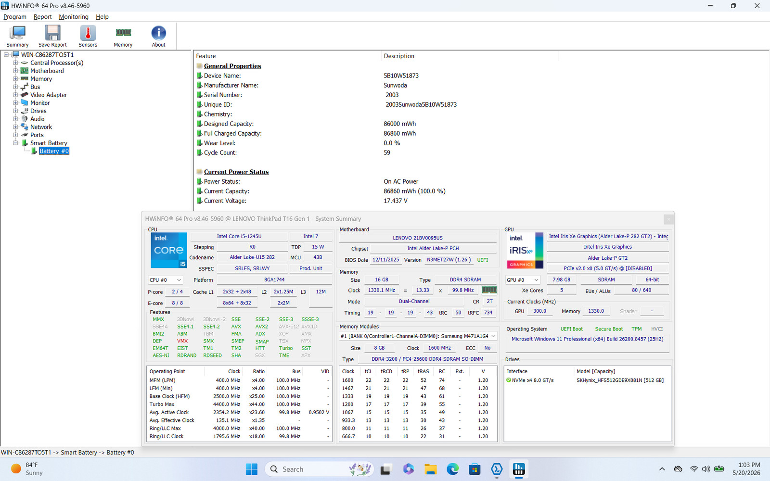
Task: Click the HWiNFO taskbar icon
Action: [519, 469]
